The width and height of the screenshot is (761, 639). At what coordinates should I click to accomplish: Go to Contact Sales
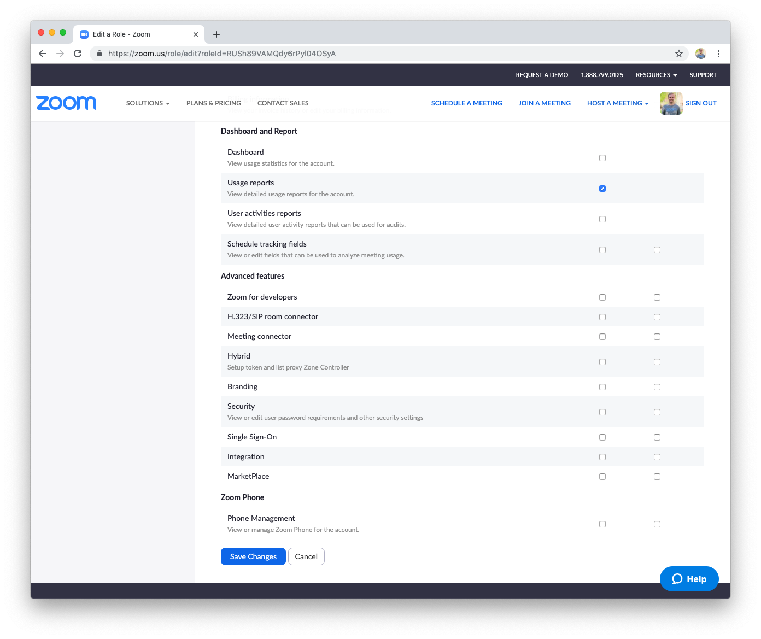283,103
